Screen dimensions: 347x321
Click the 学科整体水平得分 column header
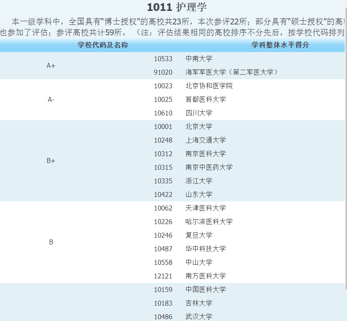click(280, 45)
